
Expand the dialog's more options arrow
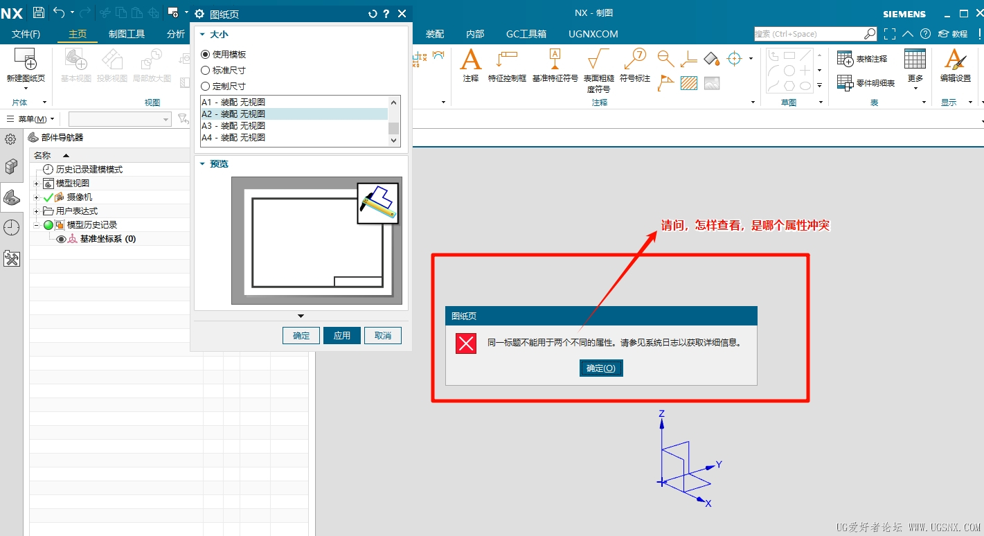coord(301,316)
